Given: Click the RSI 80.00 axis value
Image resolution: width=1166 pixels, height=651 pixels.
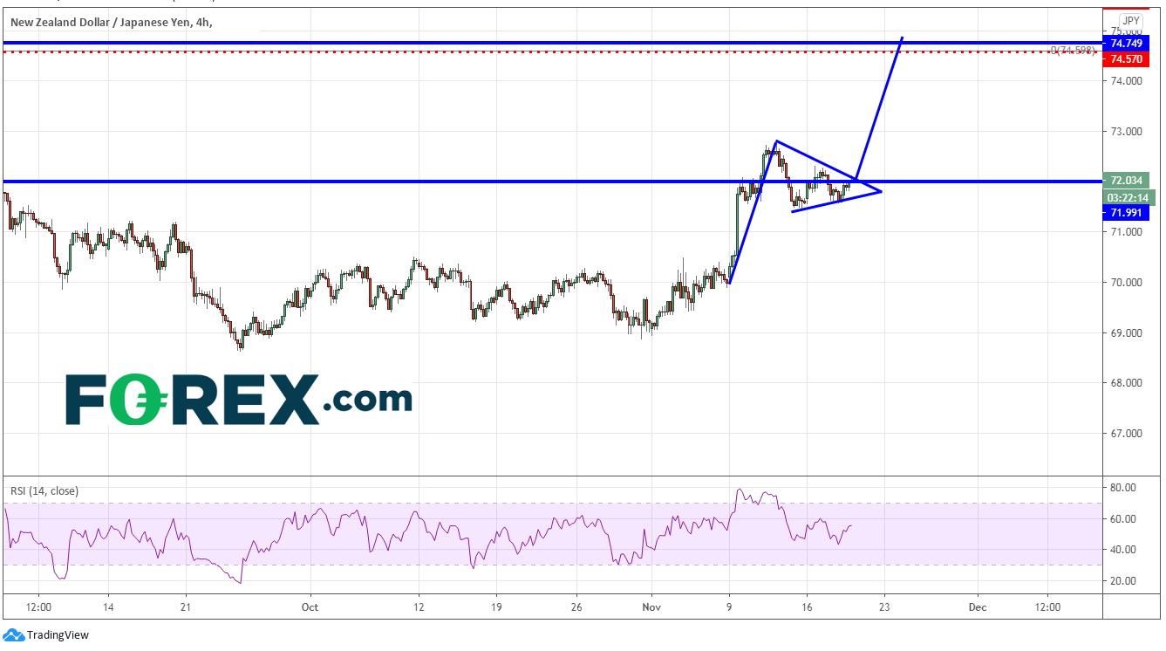Looking at the screenshot, I should [x=1122, y=488].
